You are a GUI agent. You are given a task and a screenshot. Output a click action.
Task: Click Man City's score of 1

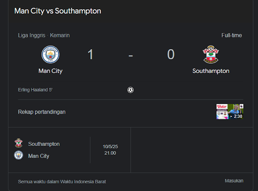[90, 54]
